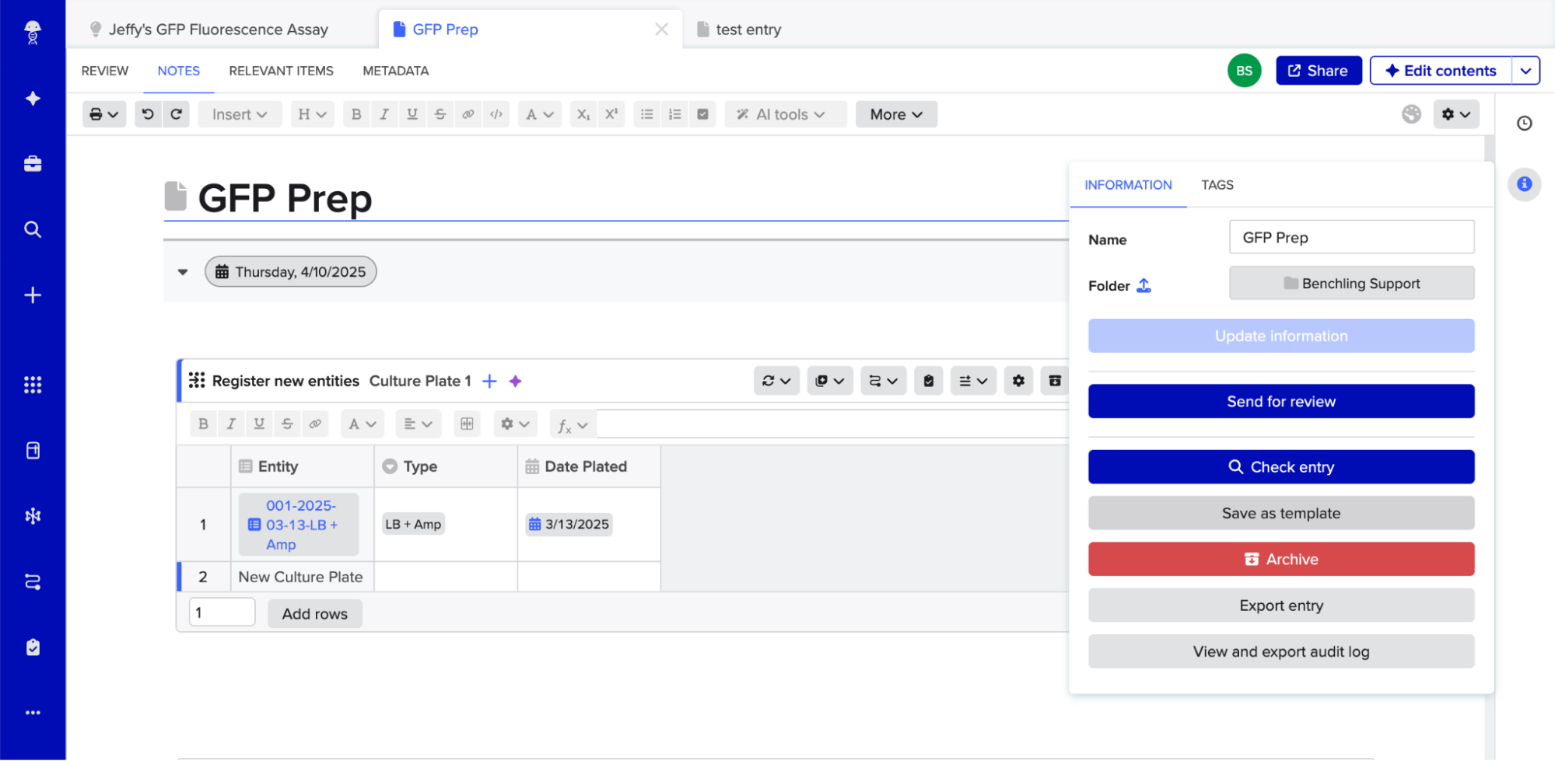The width and height of the screenshot is (1555, 761).
Task: Click the redo icon in the editor toolbar
Action: coord(177,114)
